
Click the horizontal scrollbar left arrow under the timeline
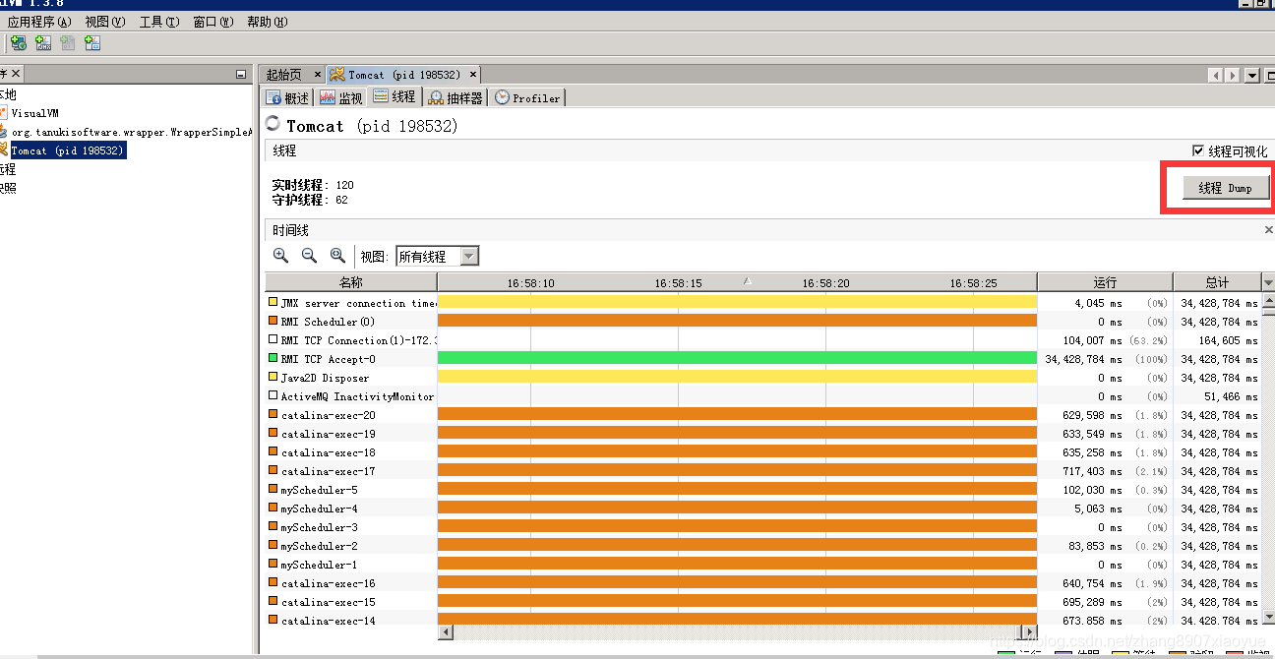pos(446,631)
